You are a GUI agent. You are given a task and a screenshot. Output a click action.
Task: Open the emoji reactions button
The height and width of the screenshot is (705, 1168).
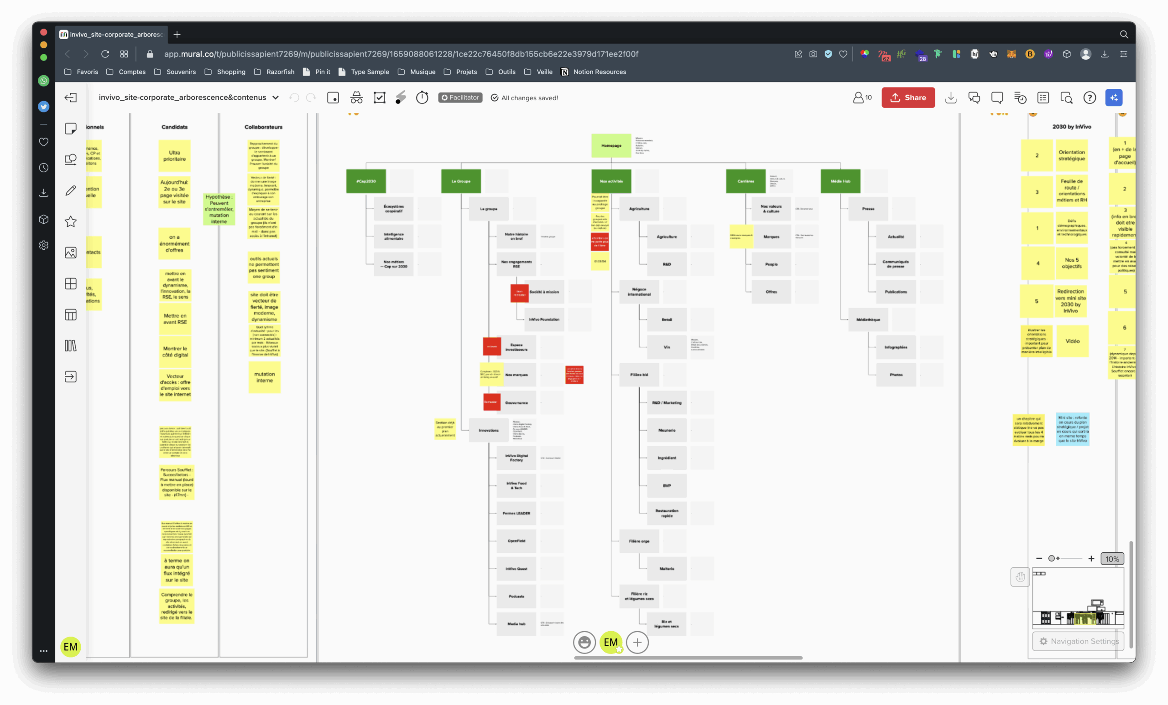[x=584, y=643]
